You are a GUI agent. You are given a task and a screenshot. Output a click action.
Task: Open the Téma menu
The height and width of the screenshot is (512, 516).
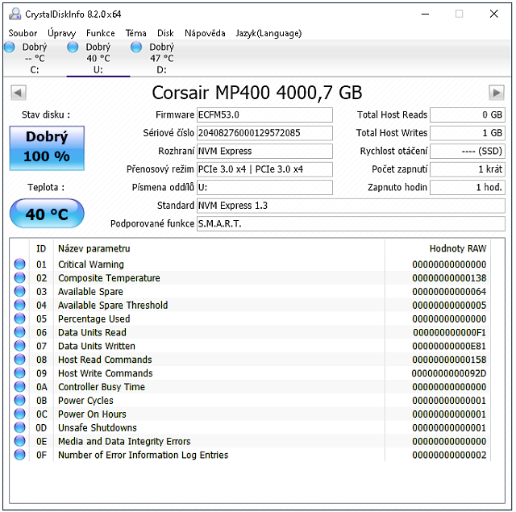136,33
